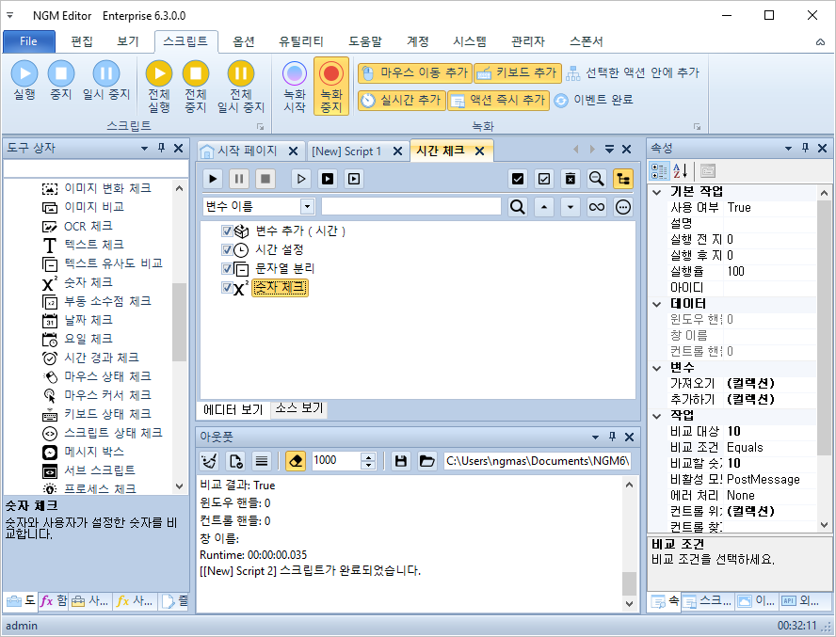
Task: Click the previous result up arrow
Action: point(544,206)
